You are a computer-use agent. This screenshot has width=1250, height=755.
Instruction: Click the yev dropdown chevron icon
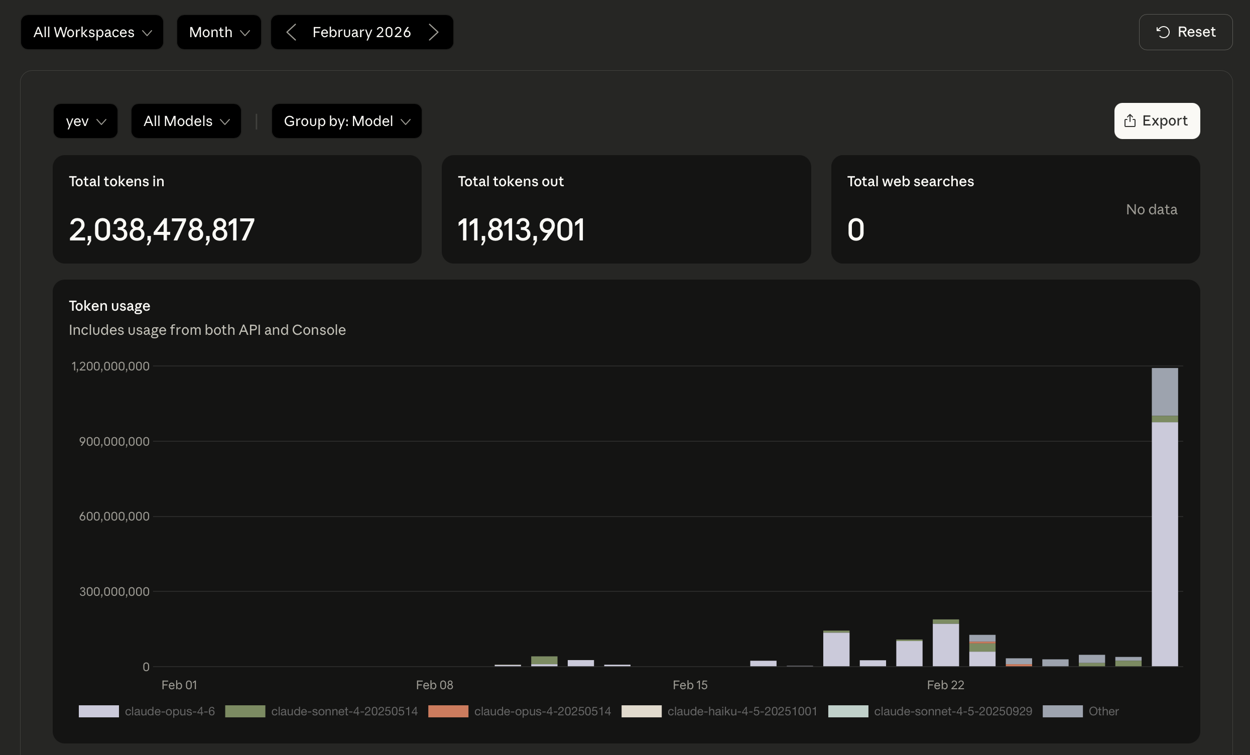pyautogui.click(x=102, y=122)
